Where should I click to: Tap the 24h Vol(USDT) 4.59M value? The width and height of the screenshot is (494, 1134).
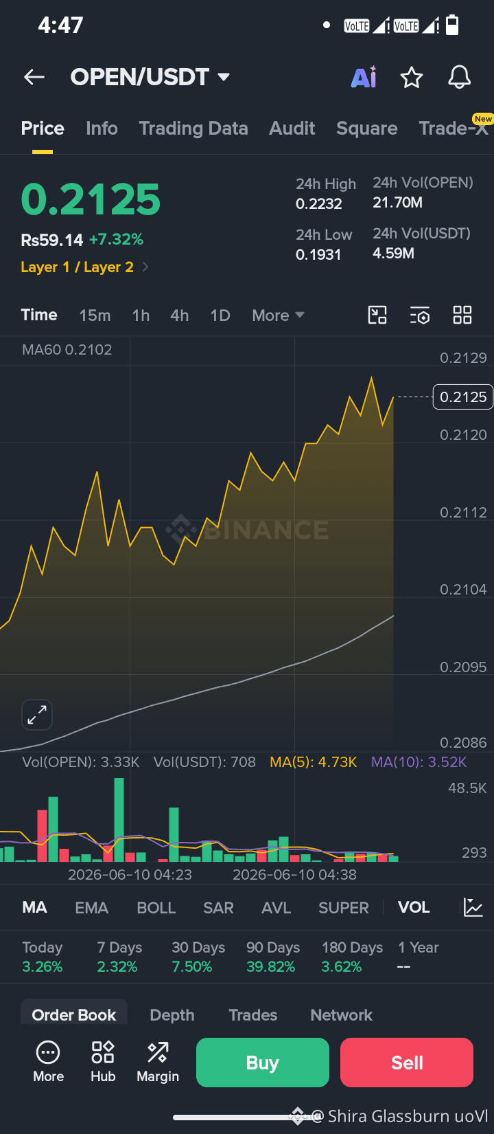(x=394, y=253)
